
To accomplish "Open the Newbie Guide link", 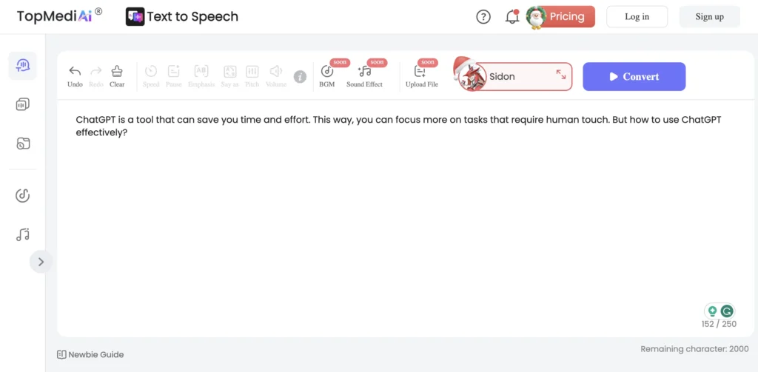I will click(x=90, y=354).
